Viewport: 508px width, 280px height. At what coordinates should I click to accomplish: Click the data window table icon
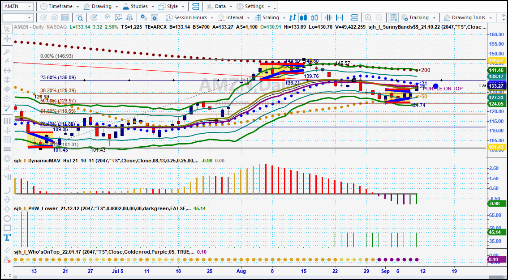pyautogui.click(x=65, y=17)
